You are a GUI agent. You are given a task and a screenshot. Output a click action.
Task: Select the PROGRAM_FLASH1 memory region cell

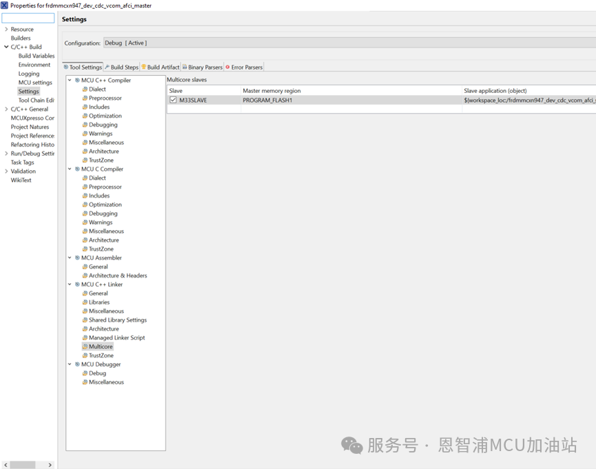click(x=351, y=101)
